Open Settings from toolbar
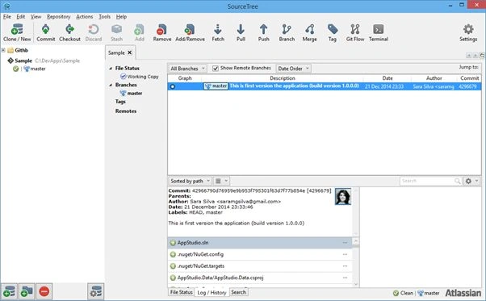Screen dimensions: 486x301 (x=468, y=32)
